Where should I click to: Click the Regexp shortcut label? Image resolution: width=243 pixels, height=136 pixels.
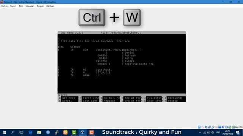[173, 101]
